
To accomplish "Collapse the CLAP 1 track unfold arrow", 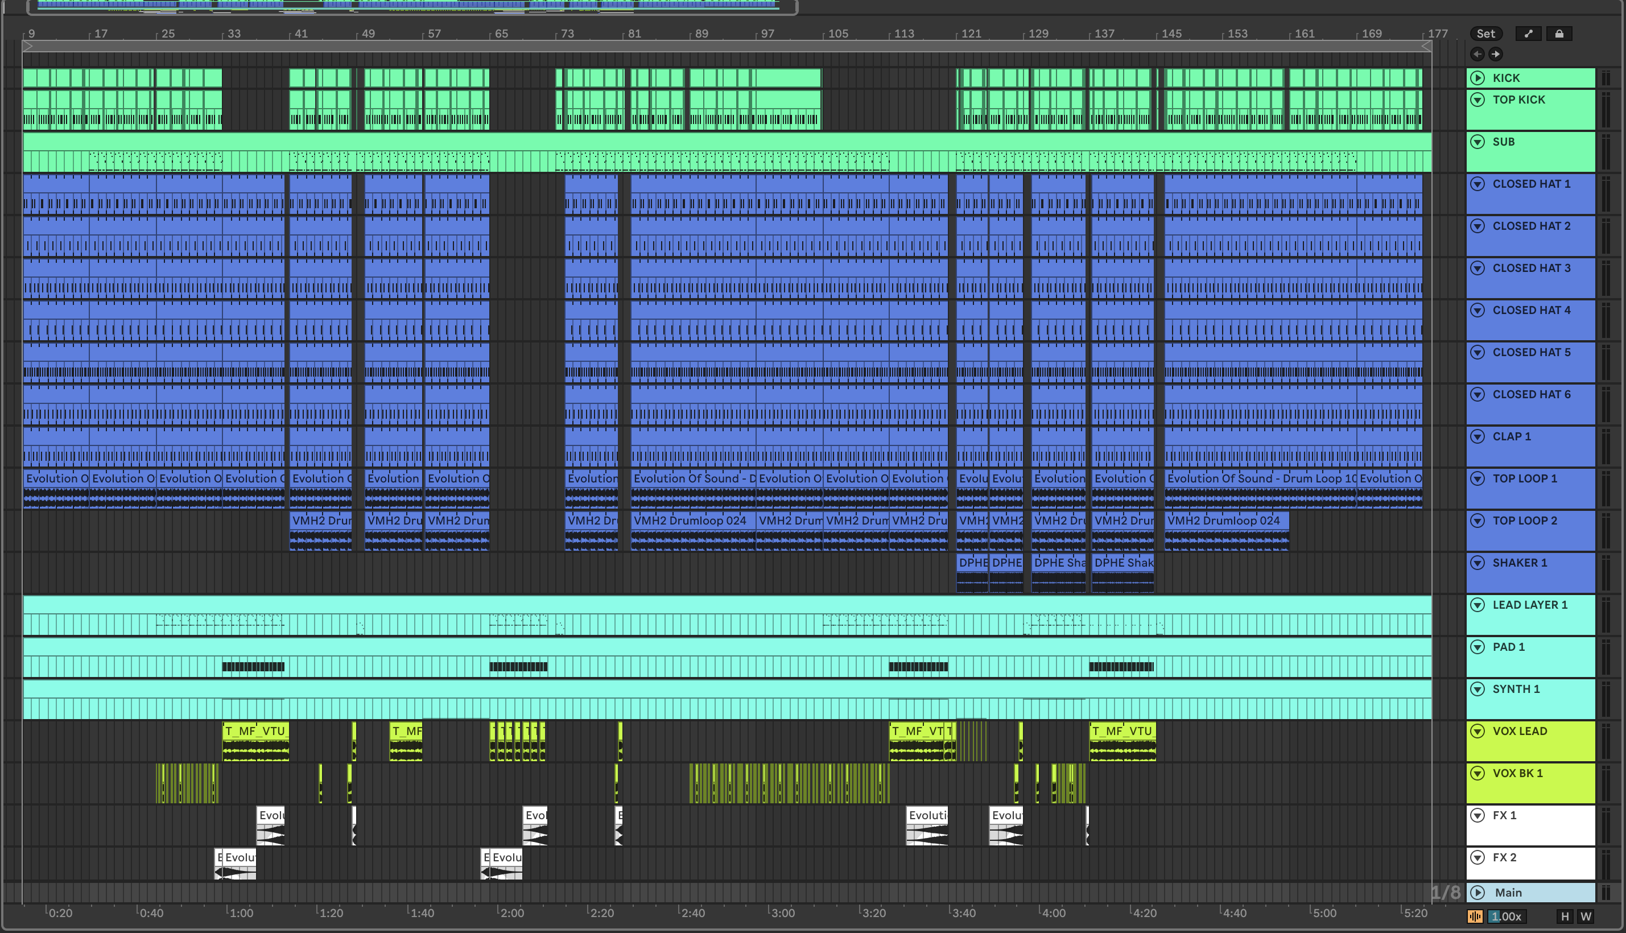I will point(1478,436).
